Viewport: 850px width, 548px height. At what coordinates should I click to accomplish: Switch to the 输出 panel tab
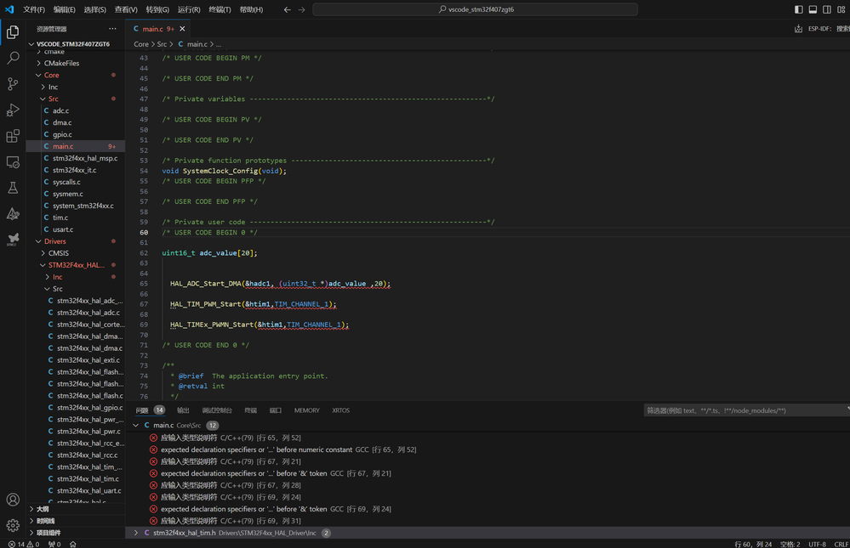pyautogui.click(x=183, y=410)
